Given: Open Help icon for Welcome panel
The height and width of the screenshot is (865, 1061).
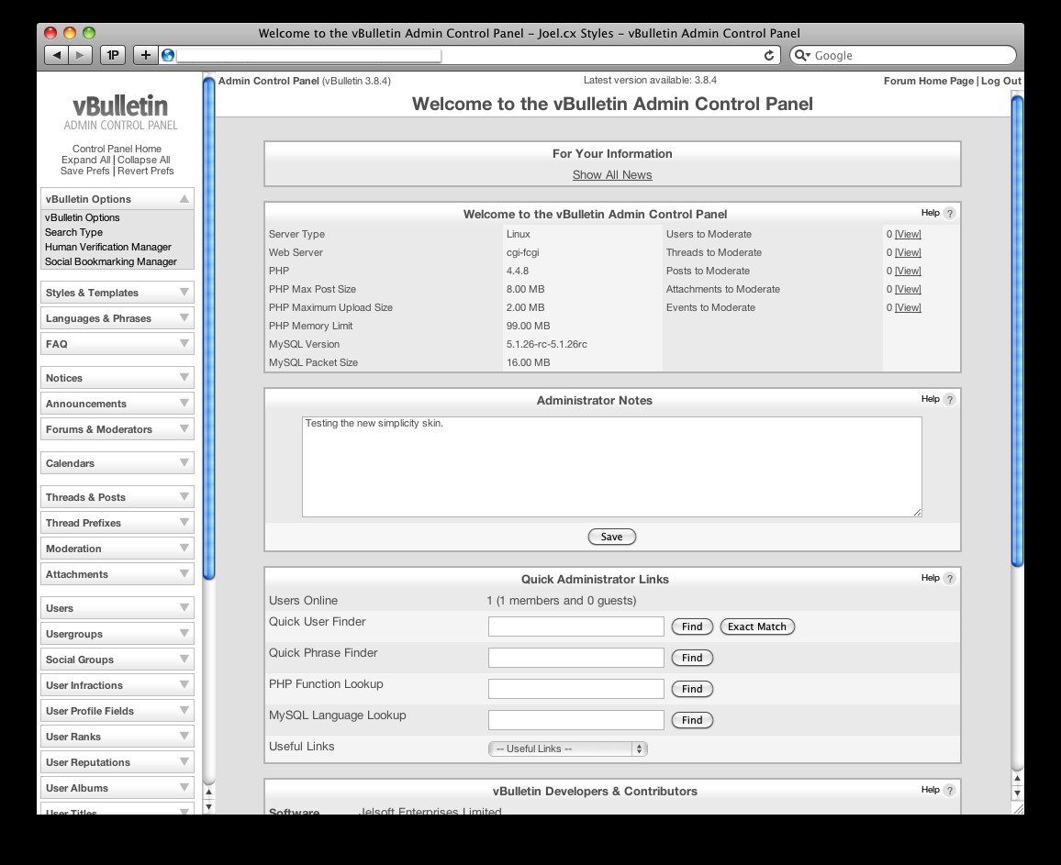Looking at the screenshot, I should pyautogui.click(x=949, y=214).
